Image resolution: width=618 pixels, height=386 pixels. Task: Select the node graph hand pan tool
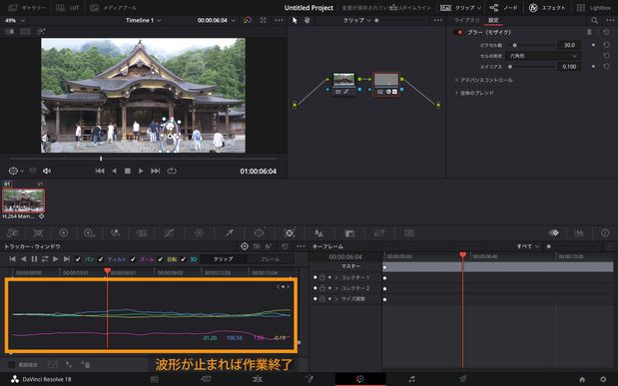[308, 20]
